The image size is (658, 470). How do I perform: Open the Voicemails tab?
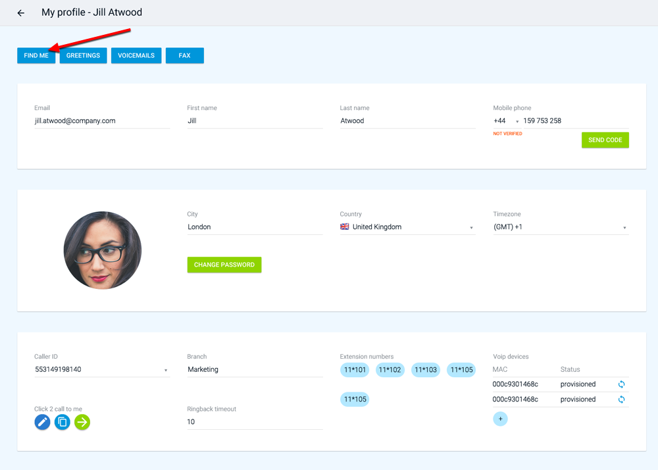pyautogui.click(x=136, y=55)
